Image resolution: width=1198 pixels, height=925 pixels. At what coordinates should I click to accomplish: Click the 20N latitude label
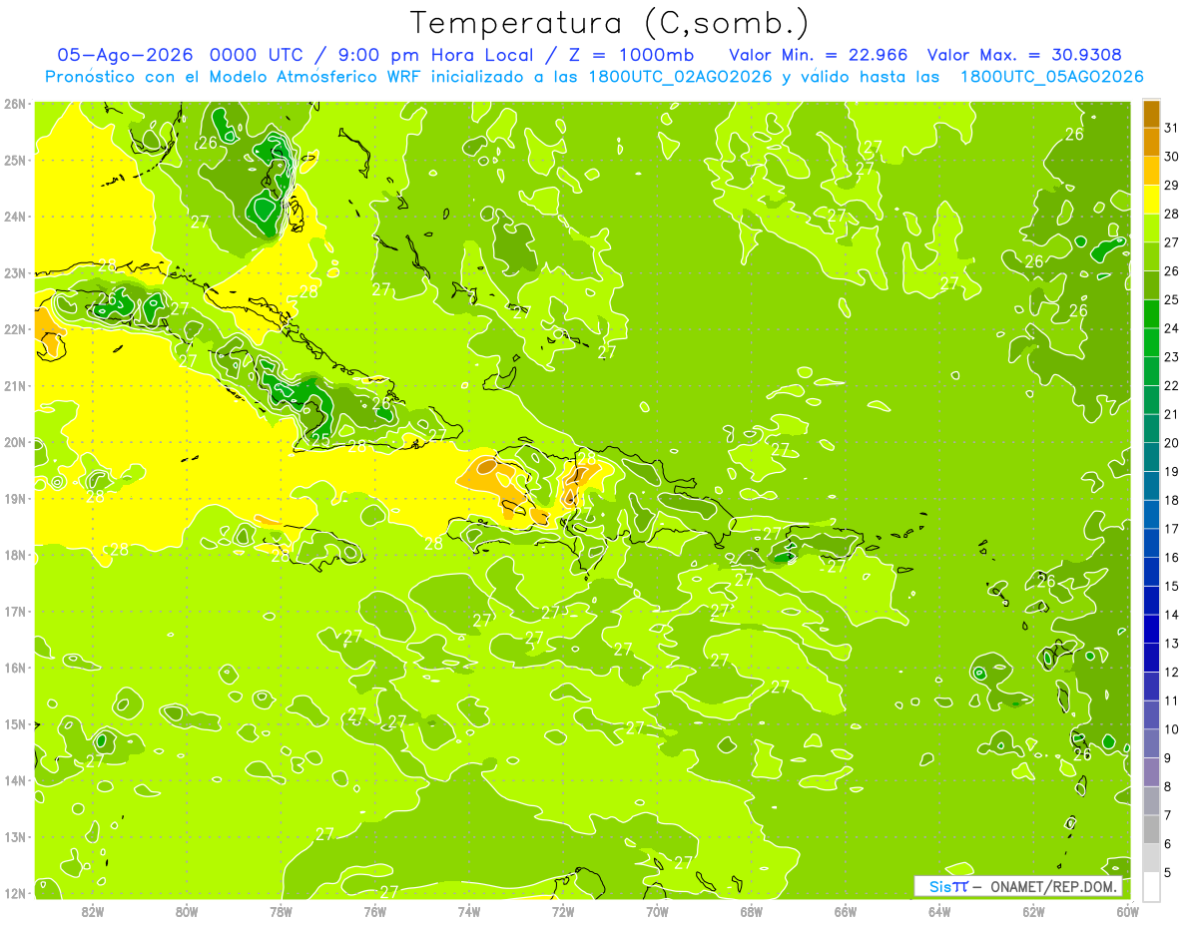tap(15, 442)
